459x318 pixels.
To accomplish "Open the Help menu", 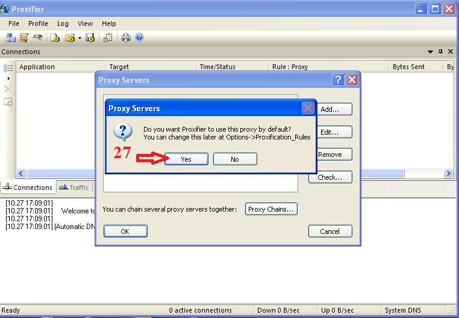I will 109,23.
